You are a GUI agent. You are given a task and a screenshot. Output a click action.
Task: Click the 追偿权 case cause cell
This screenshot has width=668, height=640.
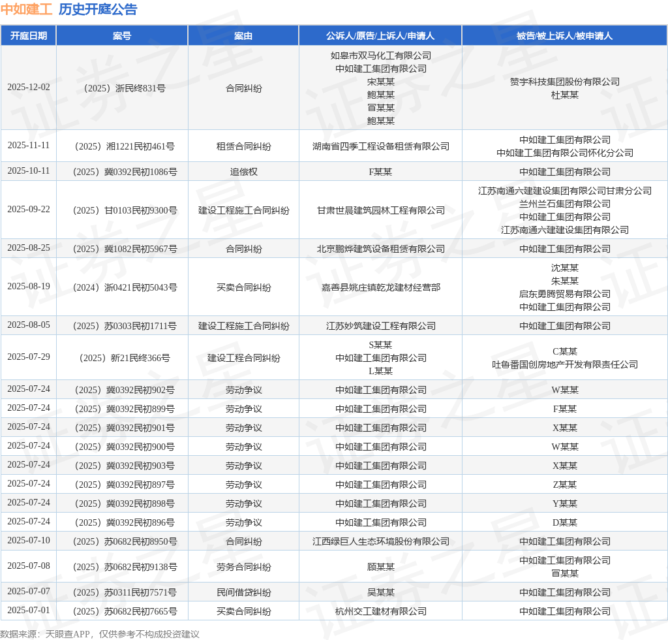click(x=243, y=172)
